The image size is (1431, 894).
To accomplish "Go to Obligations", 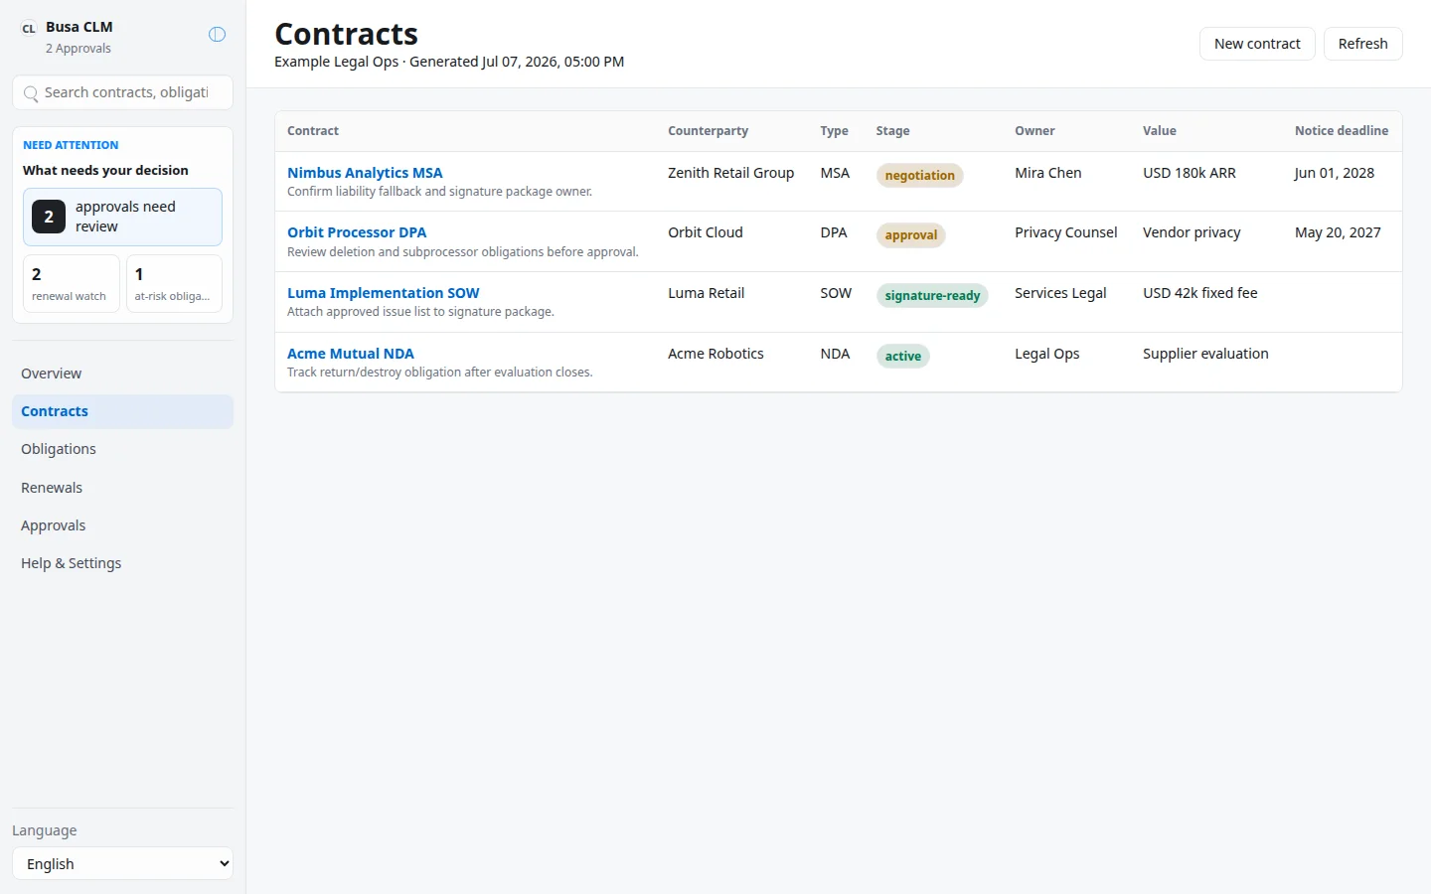I will tap(123, 449).
